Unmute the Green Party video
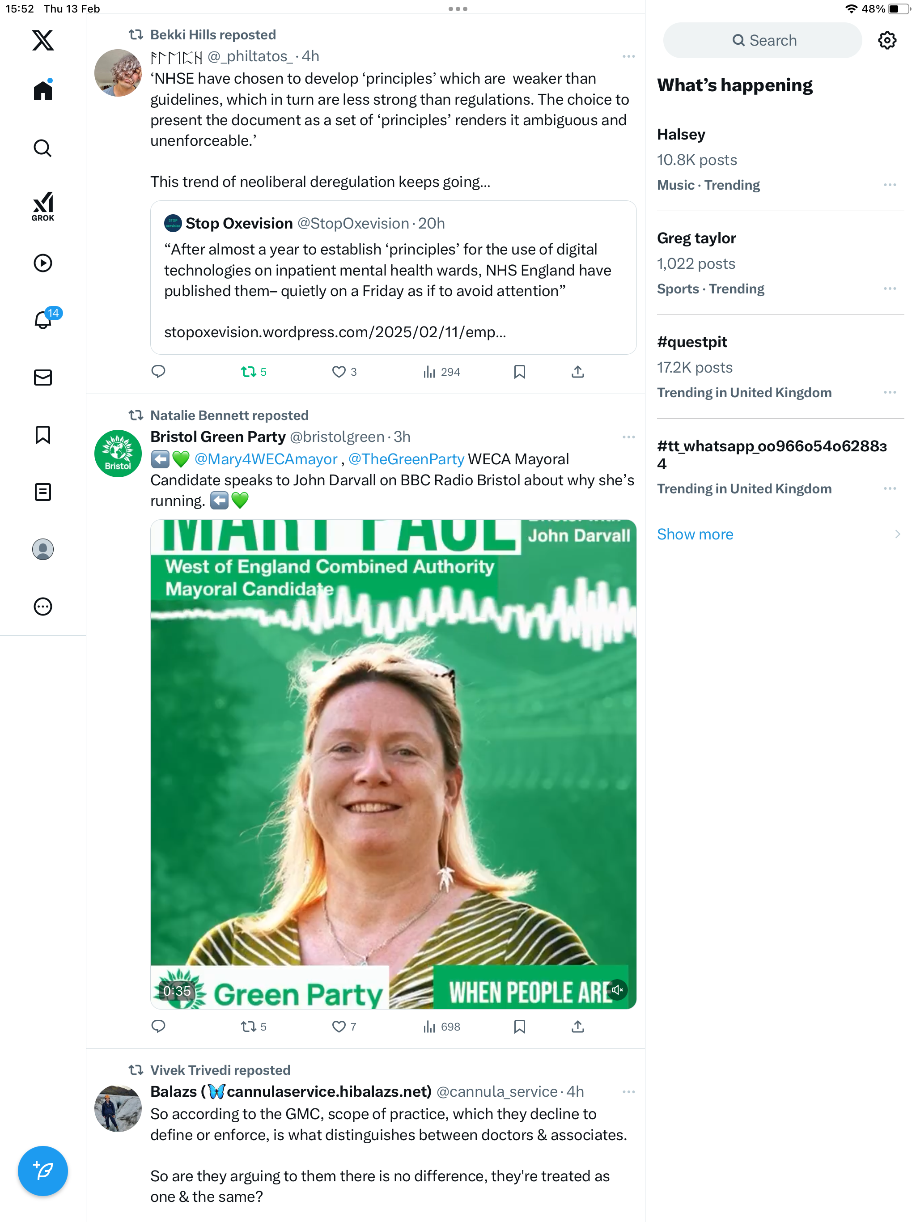 pos(617,989)
